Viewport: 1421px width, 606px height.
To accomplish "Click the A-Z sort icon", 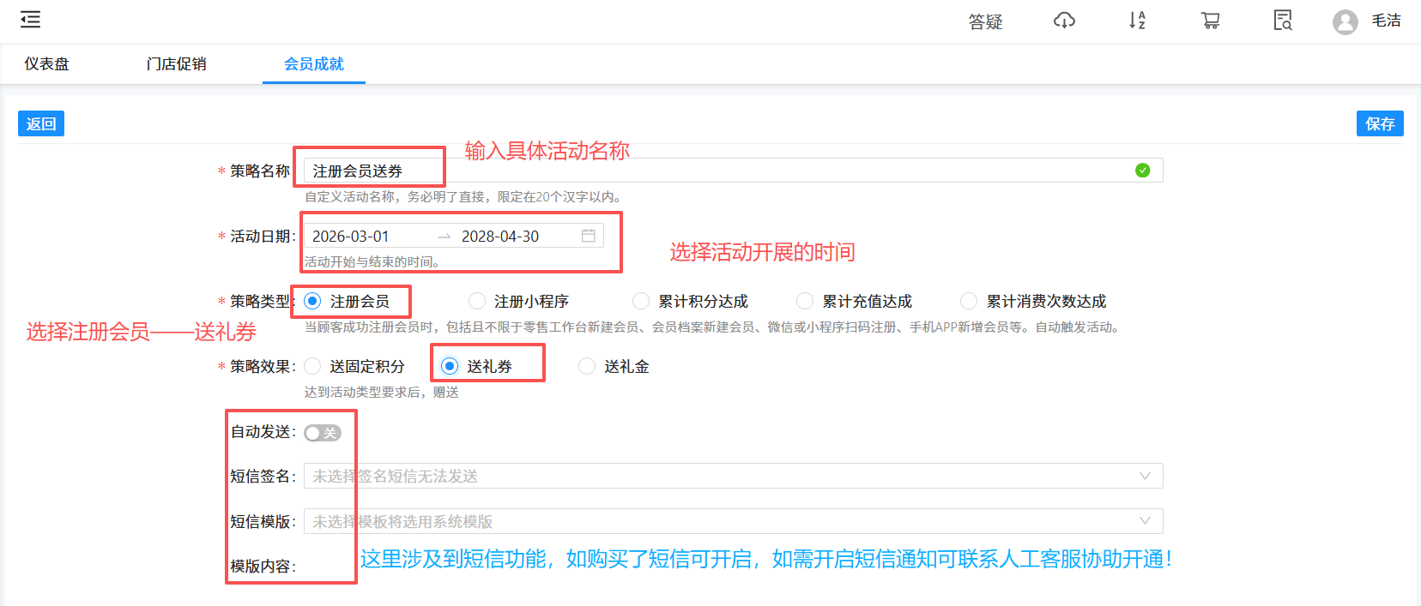I will (x=1137, y=21).
